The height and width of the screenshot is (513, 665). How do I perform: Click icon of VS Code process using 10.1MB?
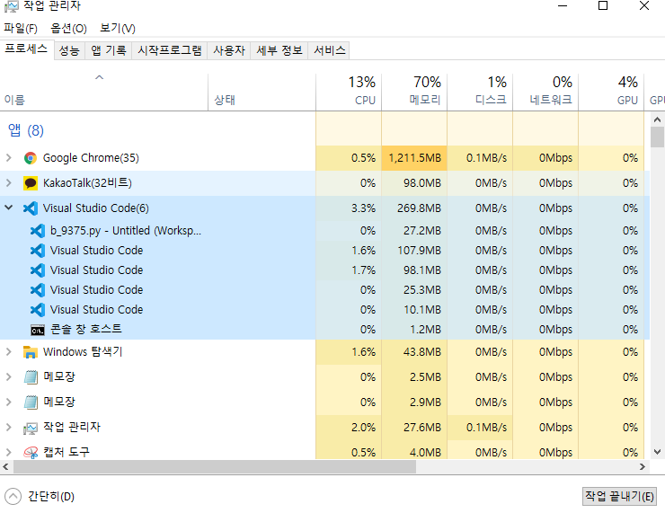point(38,309)
